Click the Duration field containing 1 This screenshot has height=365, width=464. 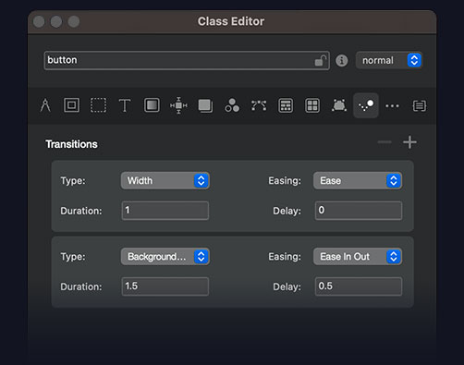point(165,211)
